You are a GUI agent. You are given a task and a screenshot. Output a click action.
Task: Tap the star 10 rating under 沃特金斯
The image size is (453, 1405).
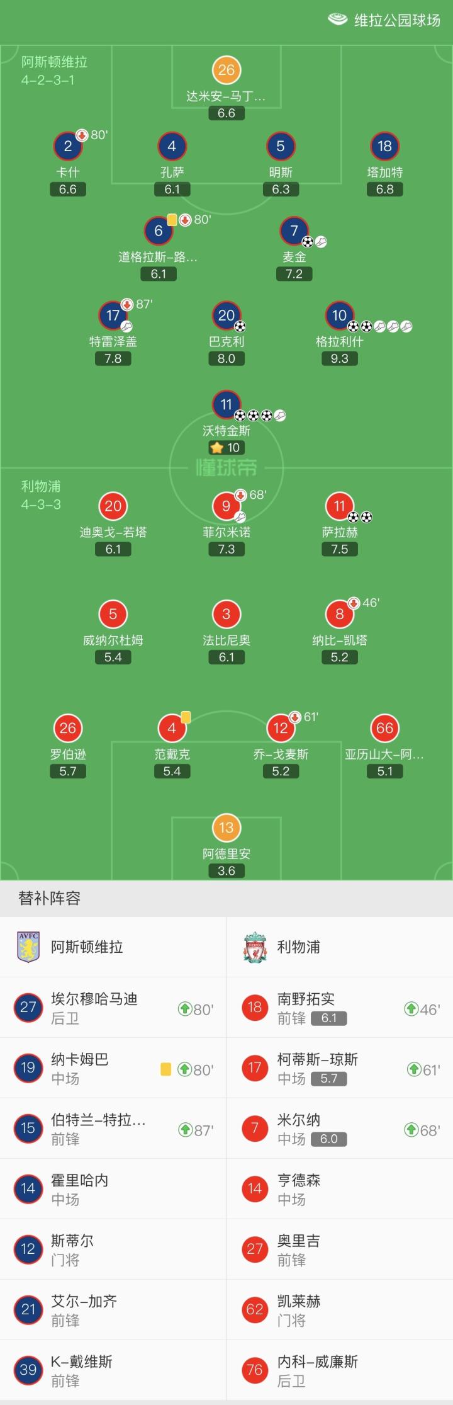(x=226, y=448)
